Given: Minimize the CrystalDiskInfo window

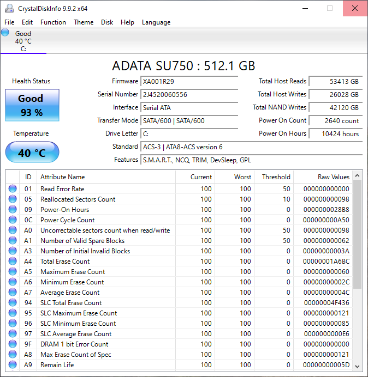Looking at the screenshot, I should coord(305,8).
